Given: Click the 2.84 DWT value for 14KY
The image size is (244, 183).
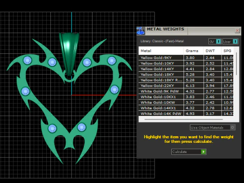Looking at the screenshot, I should click(x=210, y=69).
